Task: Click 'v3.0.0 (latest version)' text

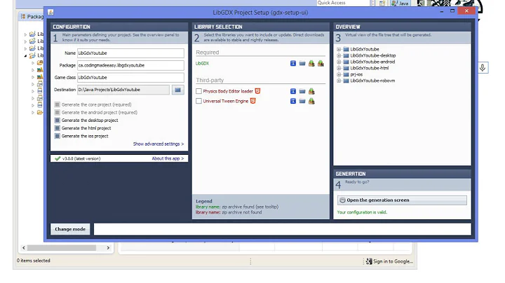Action: tap(81, 158)
